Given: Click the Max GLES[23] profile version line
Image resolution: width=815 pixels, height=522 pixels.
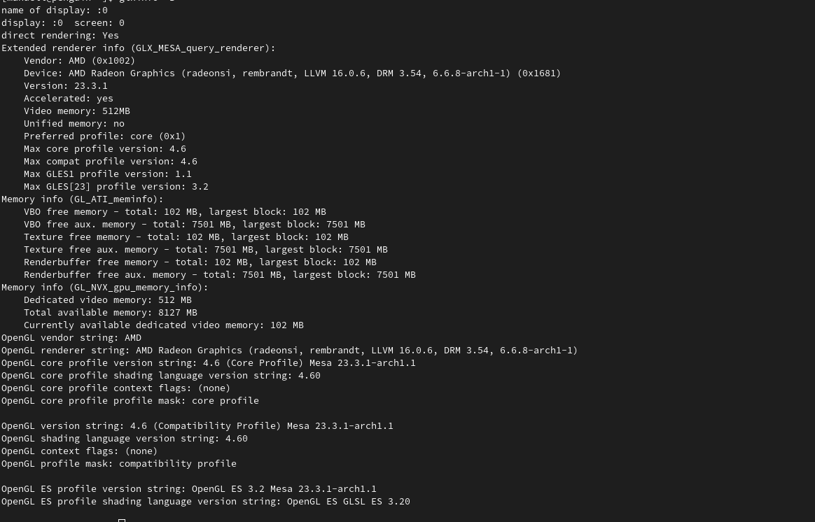Looking at the screenshot, I should (x=116, y=186).
